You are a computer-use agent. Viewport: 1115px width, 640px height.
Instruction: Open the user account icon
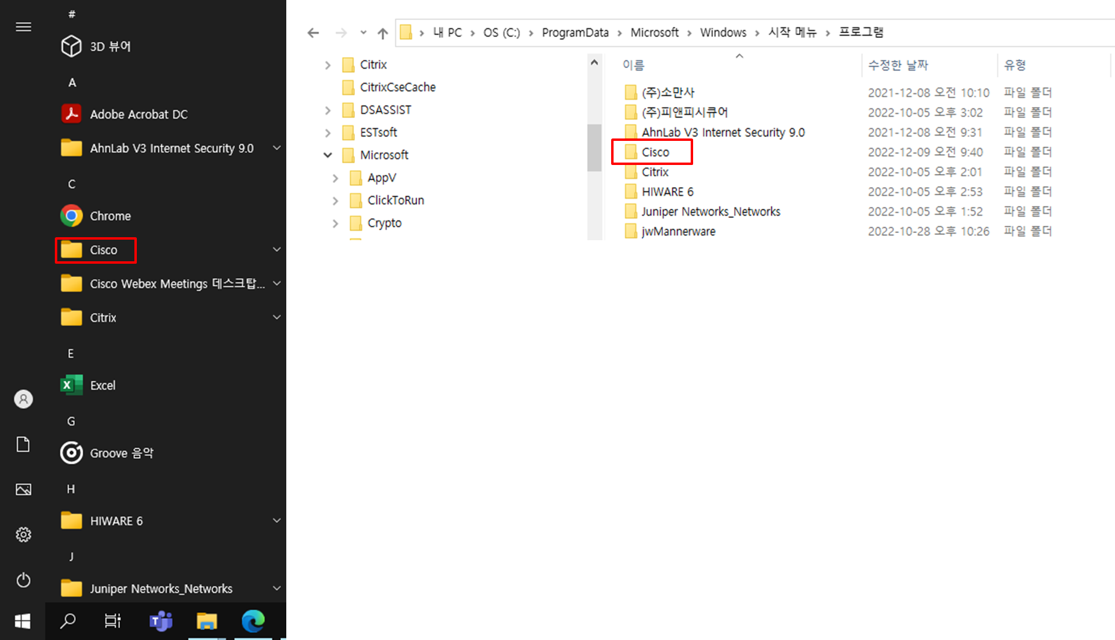click(x=24, y=399)
